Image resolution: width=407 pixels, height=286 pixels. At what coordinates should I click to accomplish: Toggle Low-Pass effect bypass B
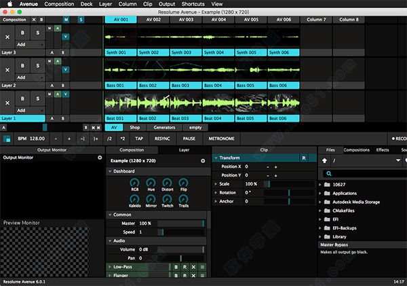(176, 267)
